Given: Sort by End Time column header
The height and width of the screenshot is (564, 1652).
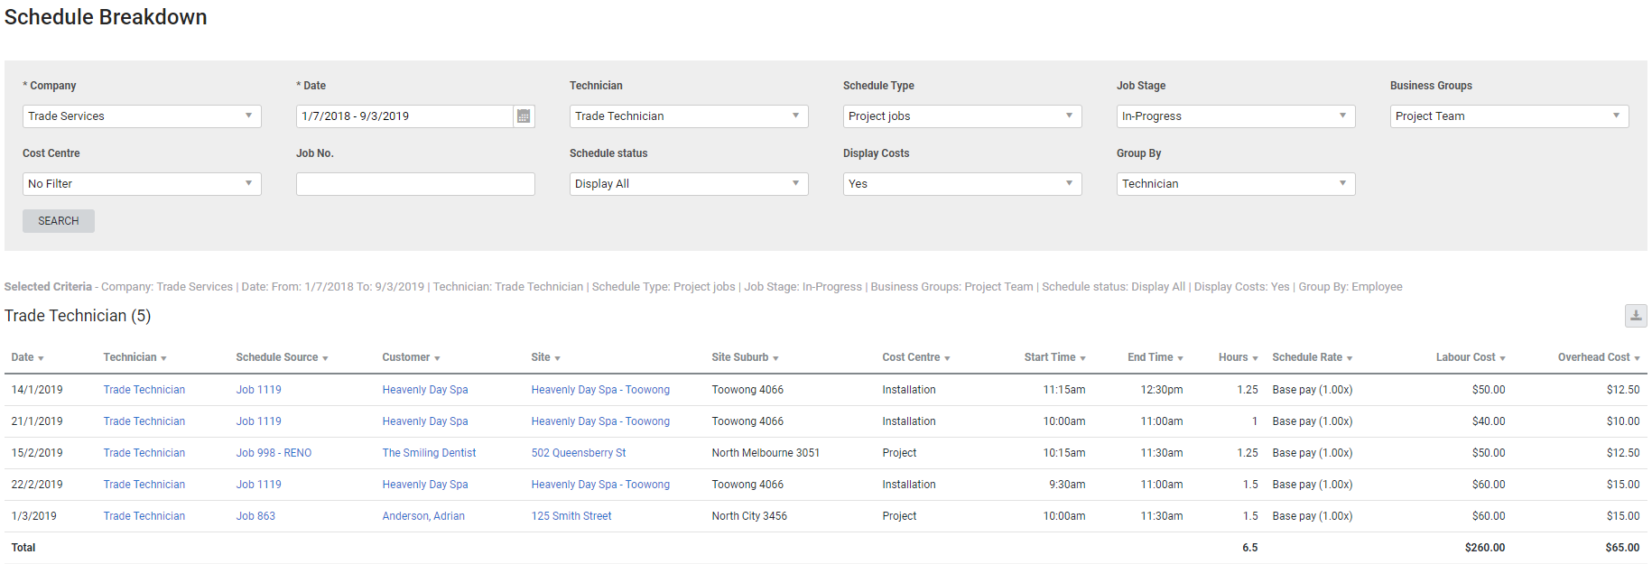Looking at the screenshot, I should click(x=1155, y=357).
